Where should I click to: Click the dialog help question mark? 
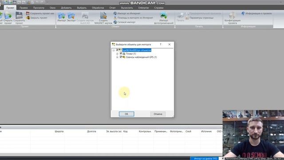pyautogui.click(x=161, y=44)
